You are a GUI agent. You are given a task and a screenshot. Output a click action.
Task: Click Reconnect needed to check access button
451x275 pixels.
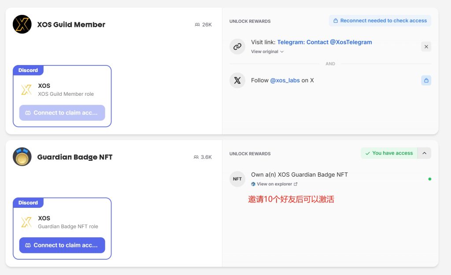coord(380,21)
